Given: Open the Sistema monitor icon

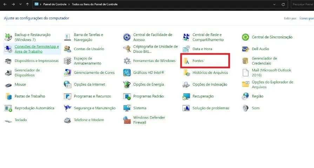Looking at the screenshot, I should tap(127, 108).
